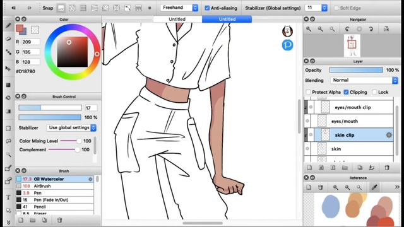
Task: Select the Lasso selection tool
Action: pos(8,141)
